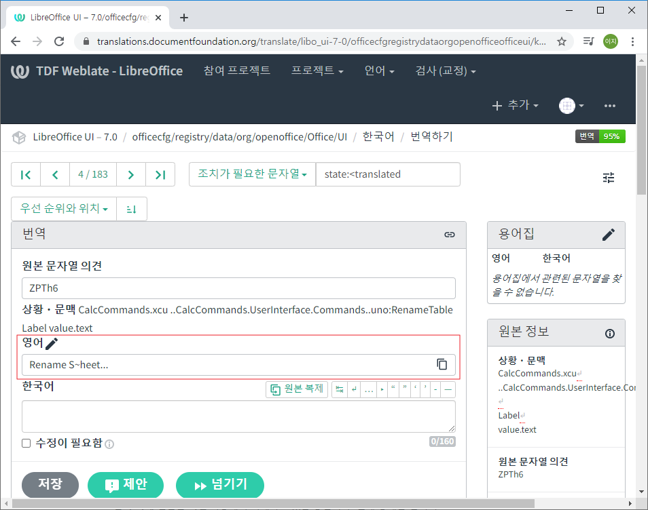The width and height of the screenshot is (648, 510).
Task: Expand the 프로젝트 dropdown menu
Action: coord(317,71)
